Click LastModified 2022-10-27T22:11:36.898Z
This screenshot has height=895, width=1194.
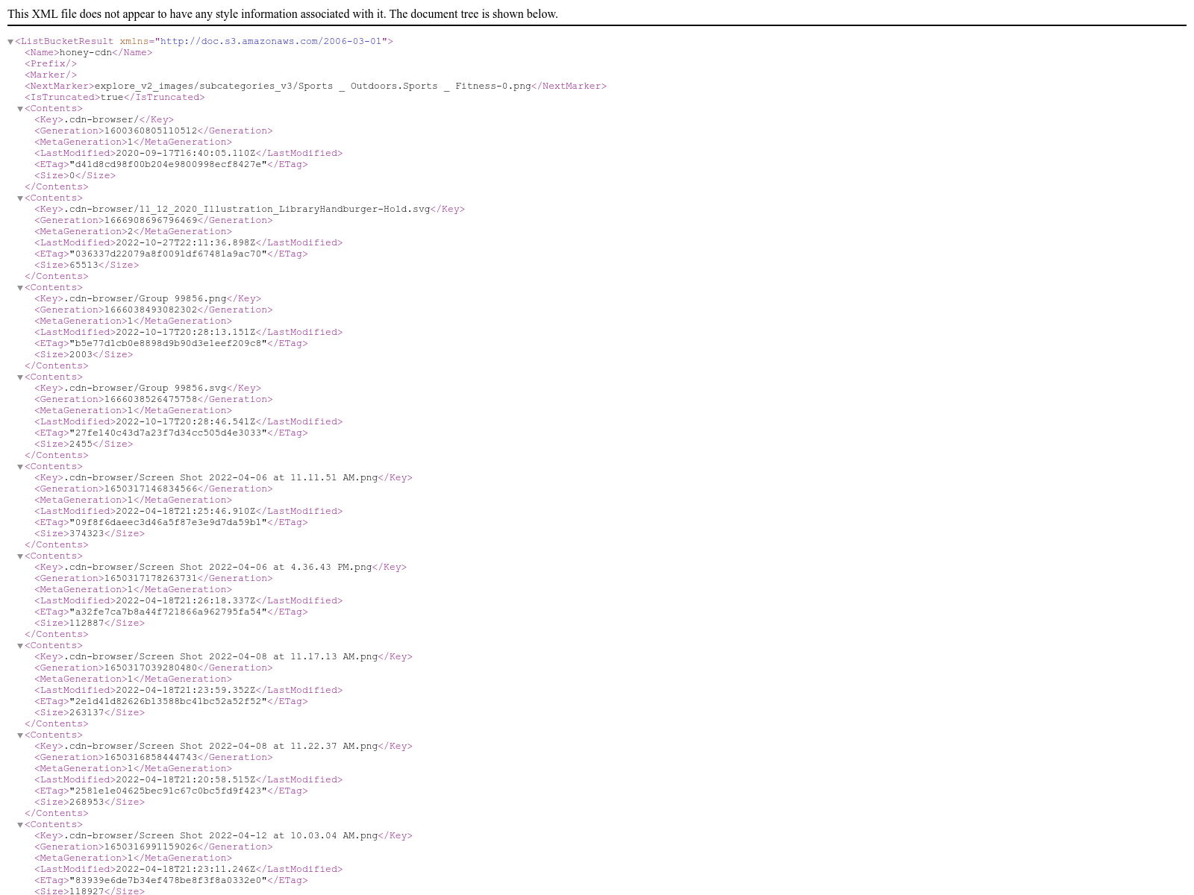click(186, 242)
